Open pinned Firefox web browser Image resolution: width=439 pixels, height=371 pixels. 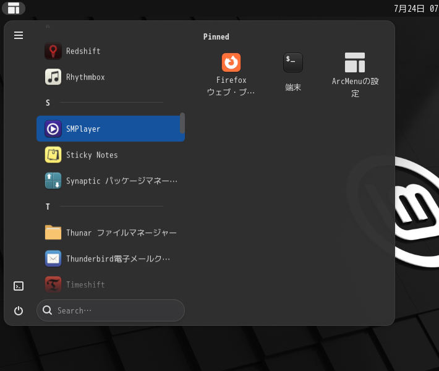[x=231, y=74]
